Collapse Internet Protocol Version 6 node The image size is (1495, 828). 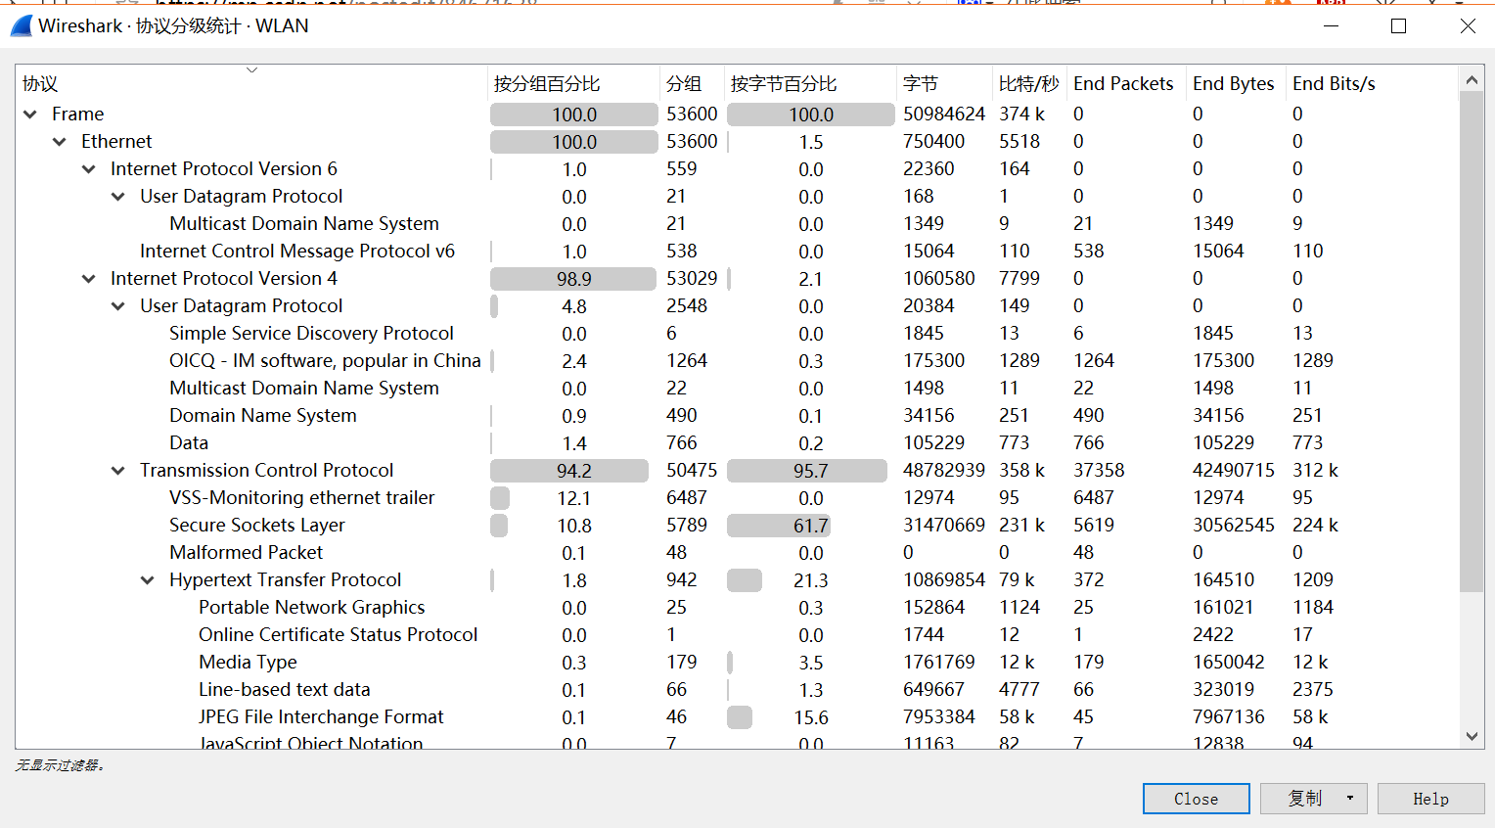89,169
